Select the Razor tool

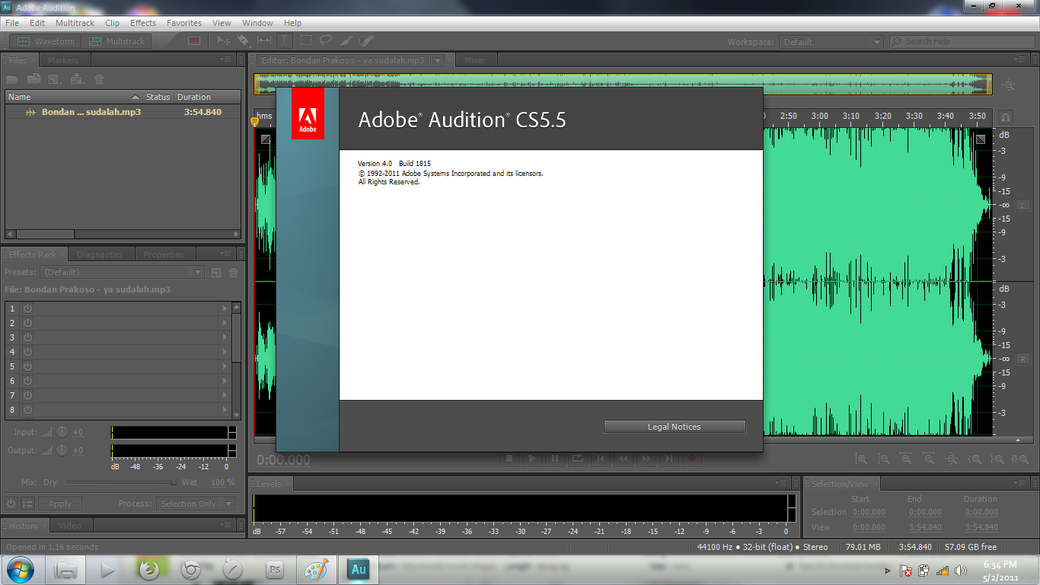(x=244, y=41)
